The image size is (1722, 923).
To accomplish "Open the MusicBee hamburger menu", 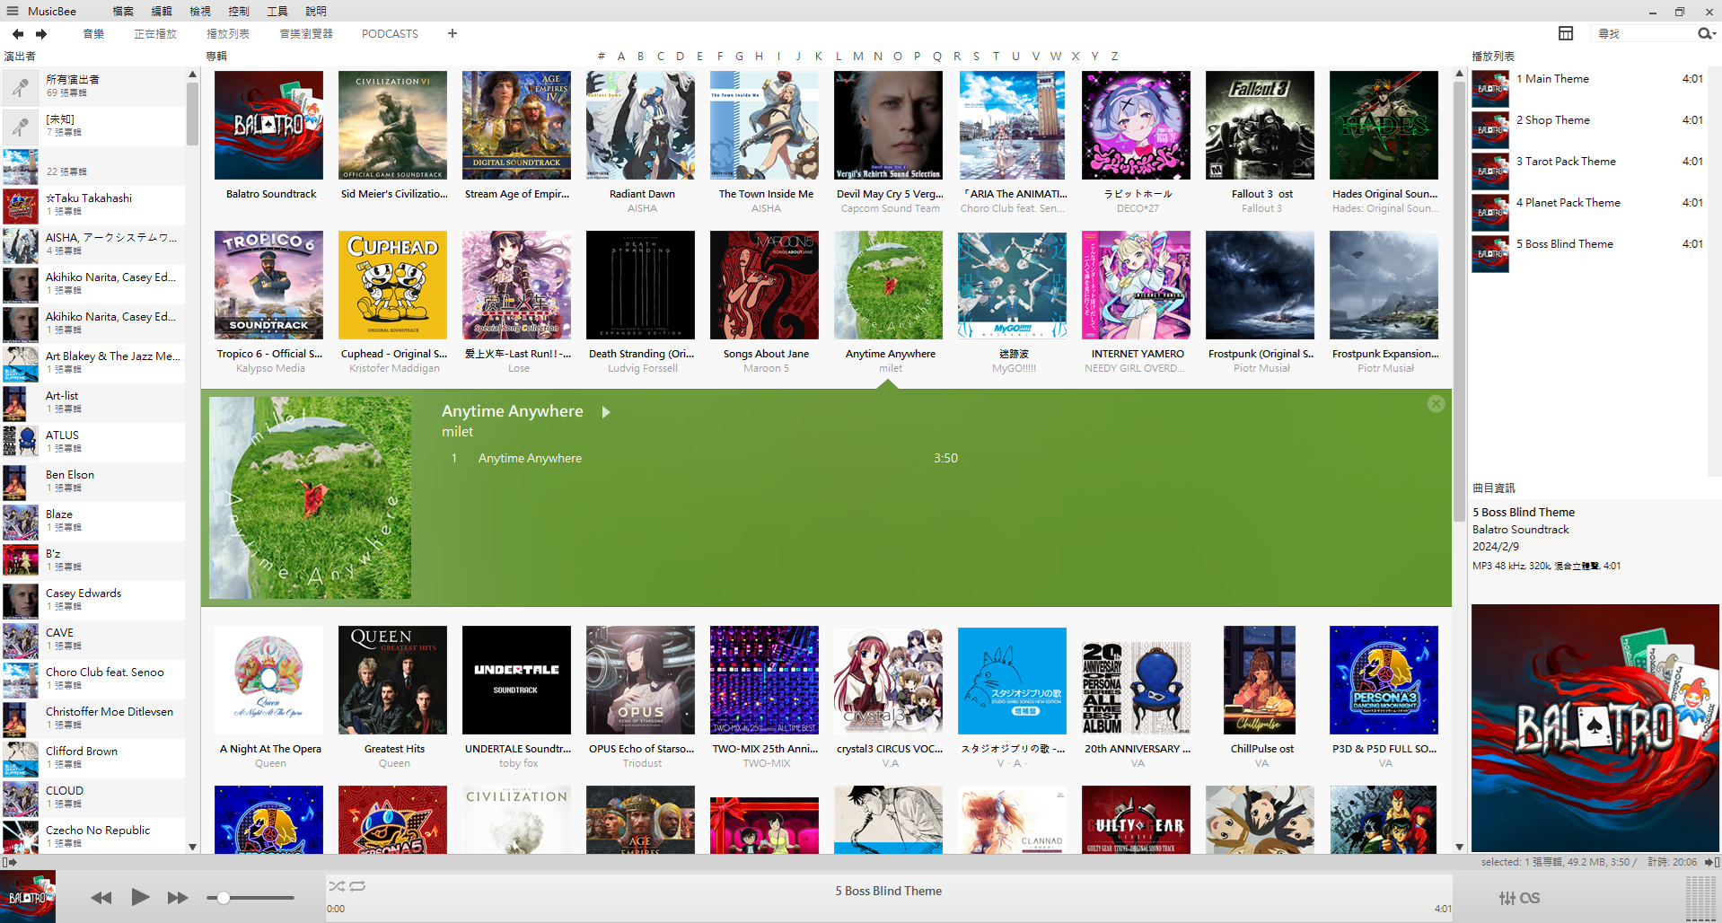I will coord(13,11).
